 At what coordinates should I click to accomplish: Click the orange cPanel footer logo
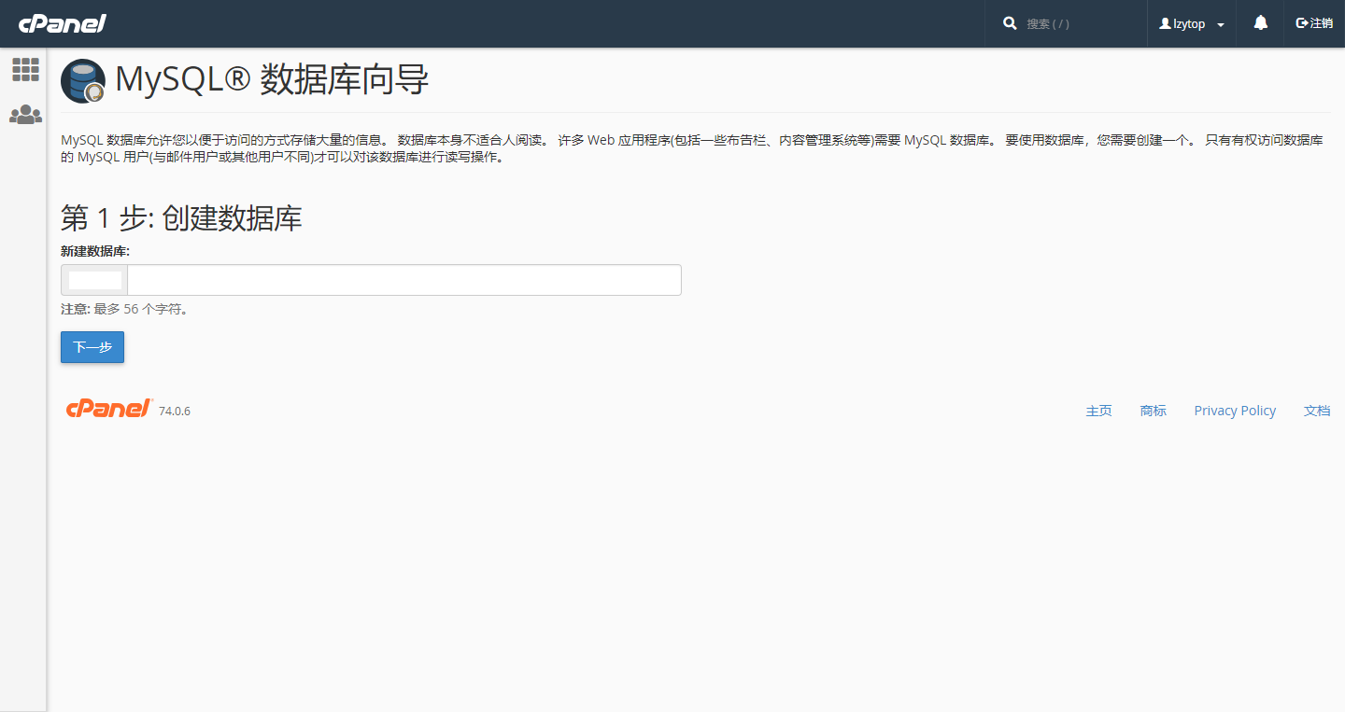click(109, 409)
